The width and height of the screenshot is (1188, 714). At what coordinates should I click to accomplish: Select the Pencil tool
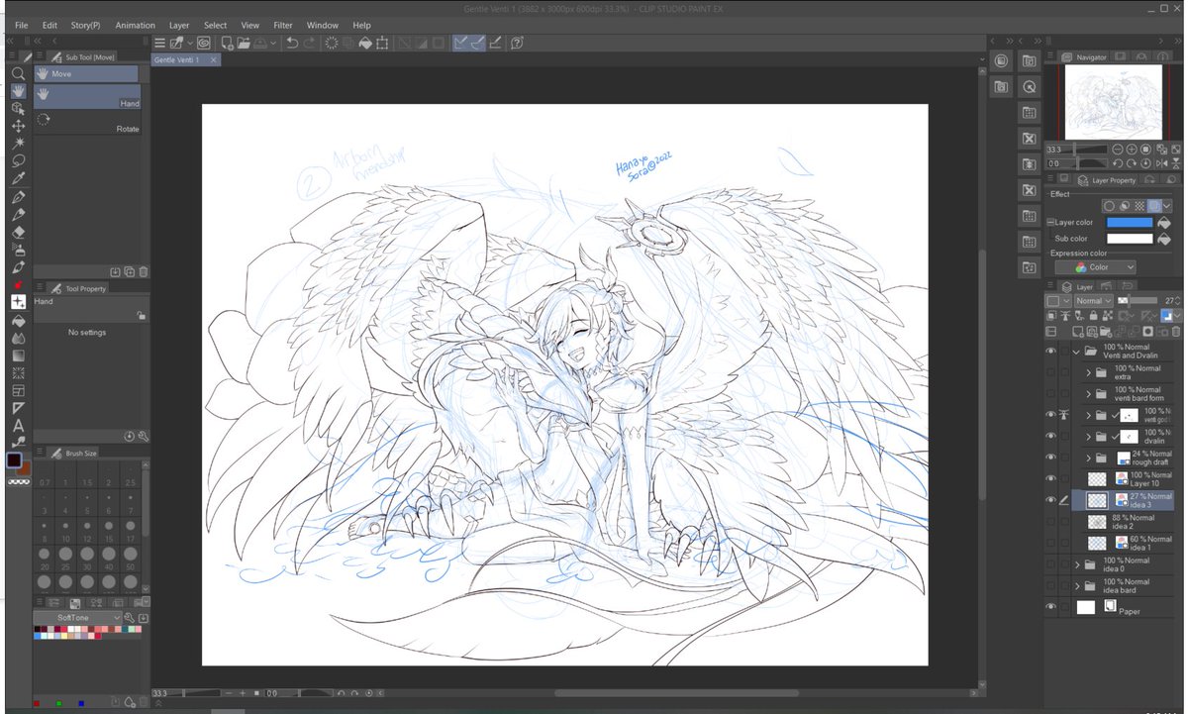tap(18, 215)
